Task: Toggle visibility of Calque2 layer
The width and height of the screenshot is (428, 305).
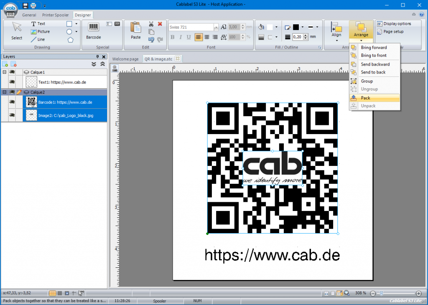Action: point(12,92)
